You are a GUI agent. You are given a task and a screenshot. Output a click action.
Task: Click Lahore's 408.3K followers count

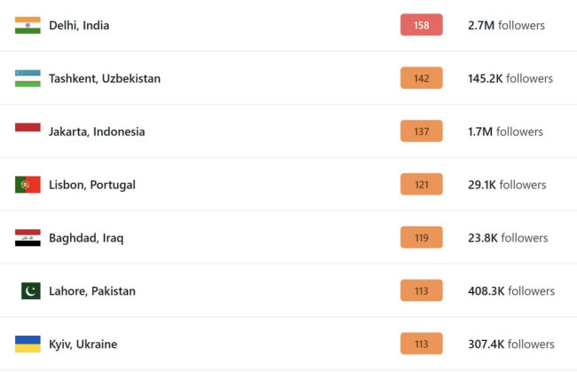pos(510,291)
